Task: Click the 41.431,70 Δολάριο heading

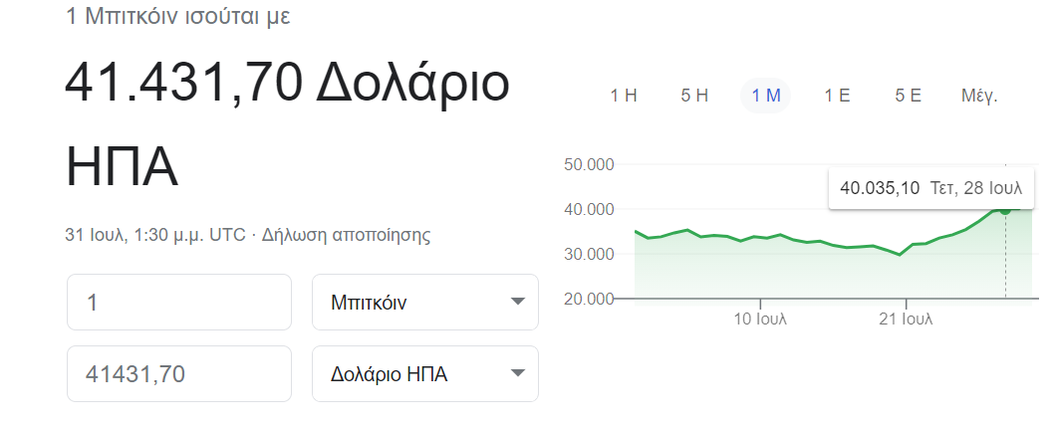Action: pyautogui.click(x=287, y=83)
